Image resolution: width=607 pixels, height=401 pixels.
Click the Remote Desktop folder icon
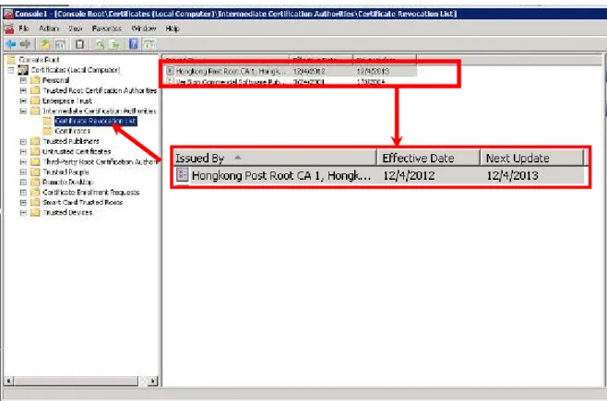tap(35, 182)
